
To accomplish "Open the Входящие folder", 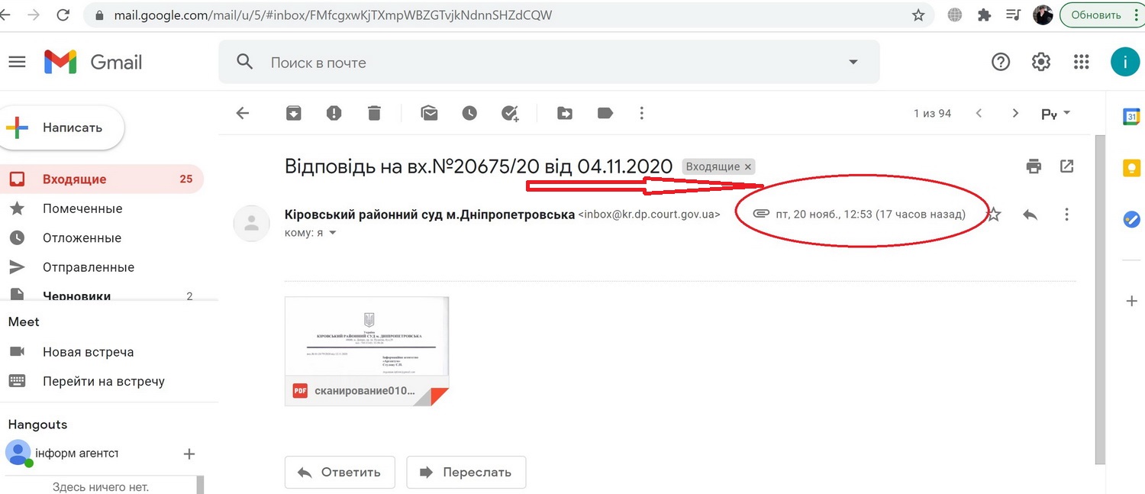I will (102, 179).
